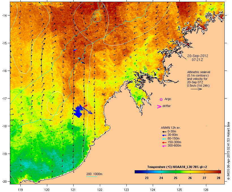Click the longitude axis label '124'
The image size is (232, 192).
tap(153, 189)
